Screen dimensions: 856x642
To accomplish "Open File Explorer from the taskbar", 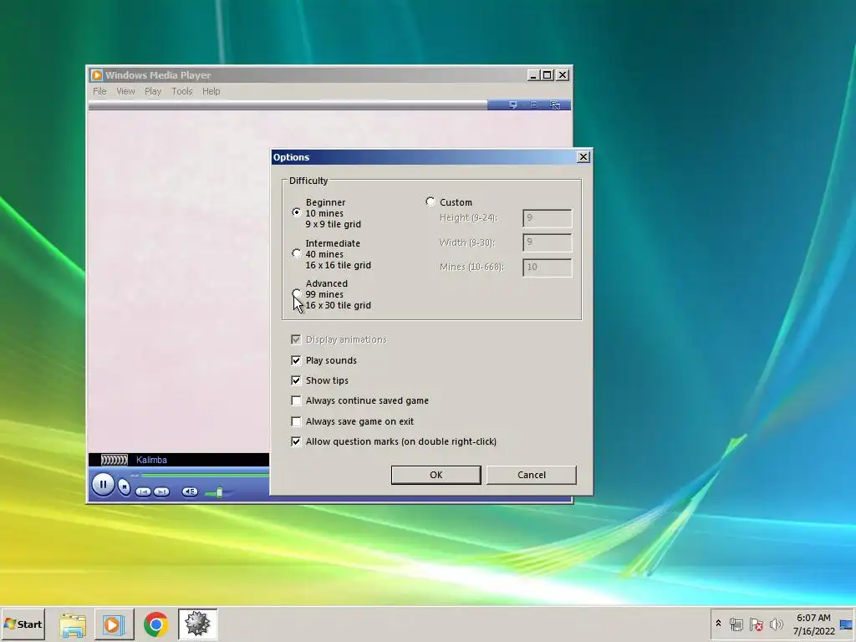I will coord(73,624).
